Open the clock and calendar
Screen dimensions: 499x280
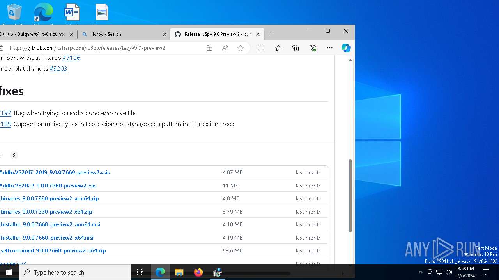point(466,272)
